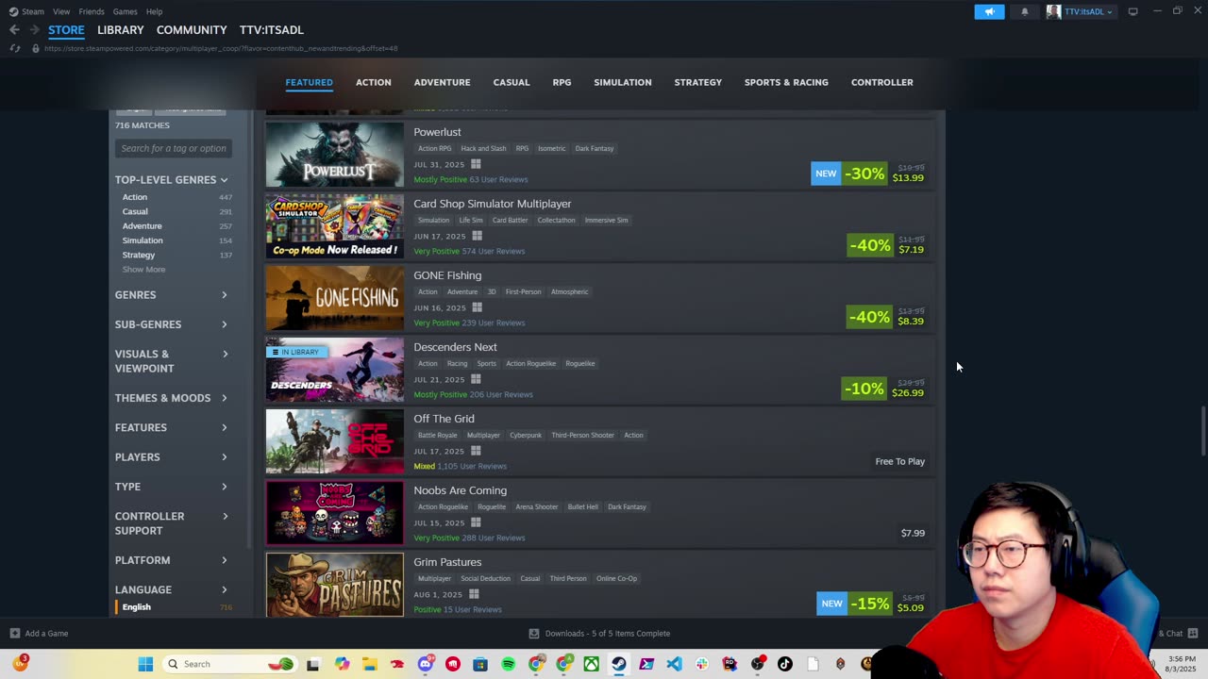1208x679 pixels.
Task: Open File Explorer from the taskbar
Action: pyautogui.click(x=369, y=664)
